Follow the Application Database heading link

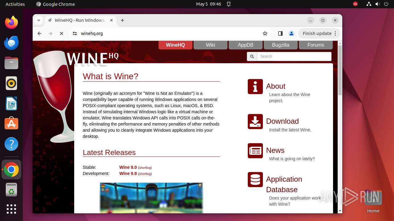(x=284, y=184)
